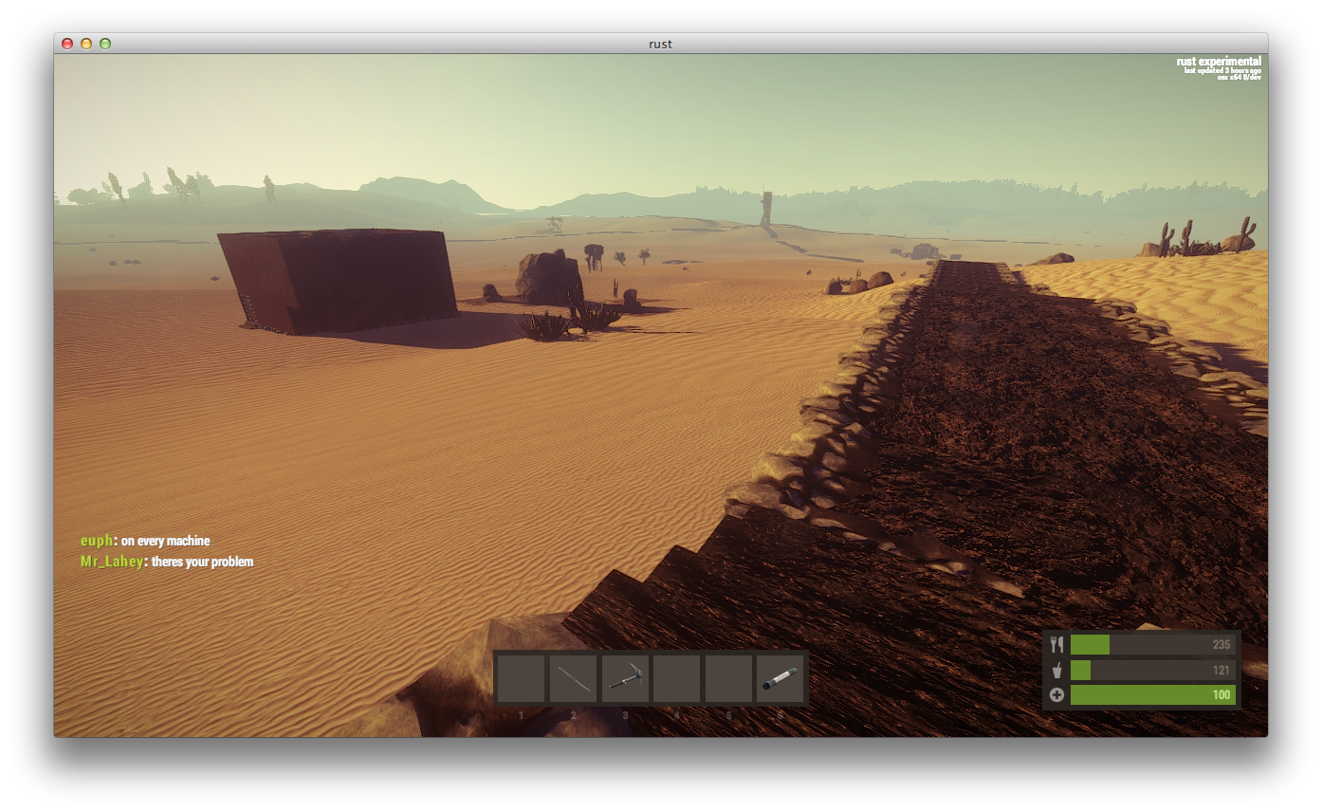The image size is (1322, 812).
Task: Click empty hotbar slot 4
Action: point(676,678)
